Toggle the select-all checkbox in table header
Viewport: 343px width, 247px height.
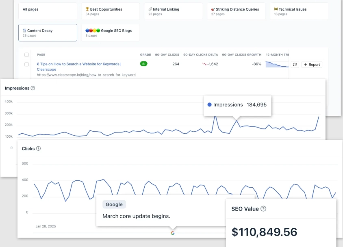tap(27, 55)
